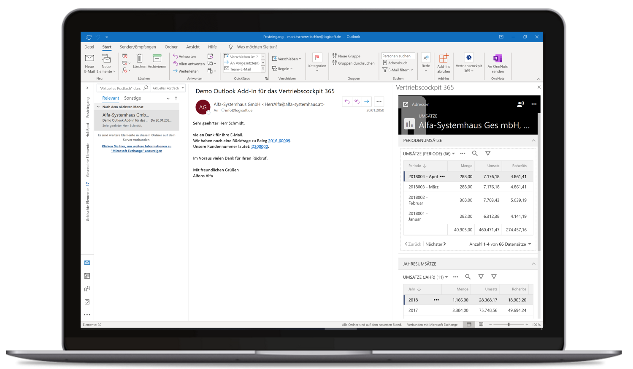
Task: Open the Vertriebscockpit 365 ribbon button
Action: click(469, 63)
